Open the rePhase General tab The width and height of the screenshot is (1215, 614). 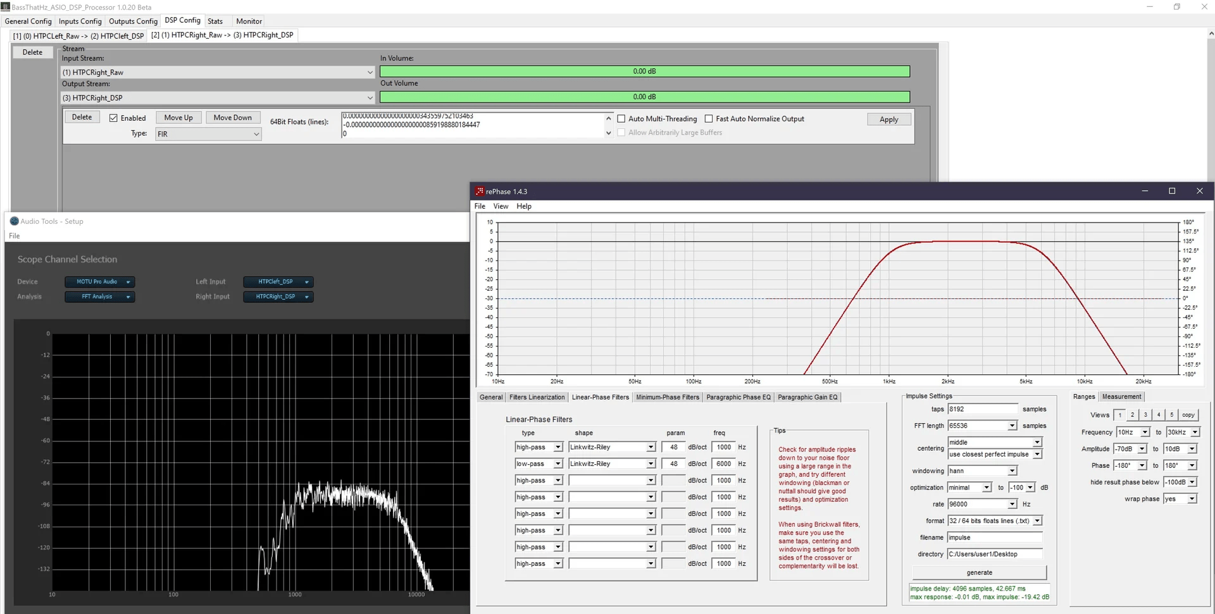pos(491,398)
